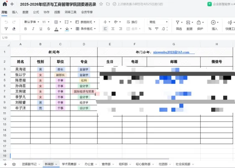
Task: Center align the cell text
Action: coord(113,28)
